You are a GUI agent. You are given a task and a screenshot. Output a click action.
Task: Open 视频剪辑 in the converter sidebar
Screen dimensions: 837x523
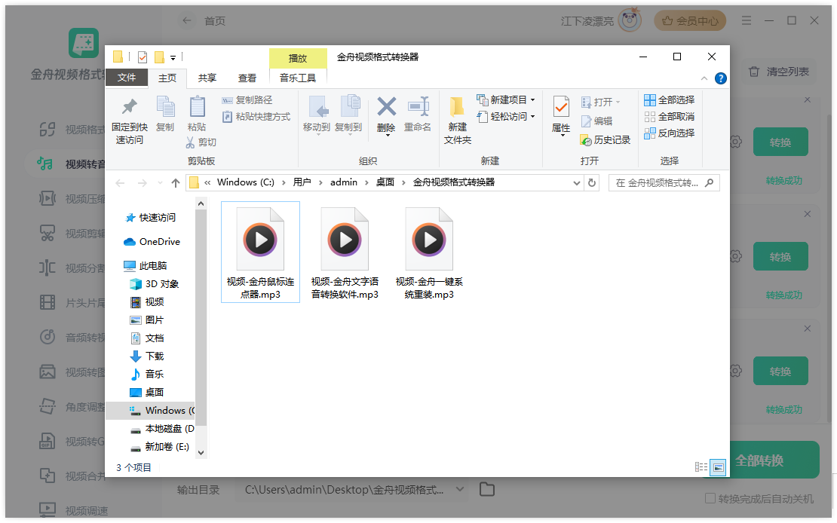pyautogui.click(x=72, y=233)
